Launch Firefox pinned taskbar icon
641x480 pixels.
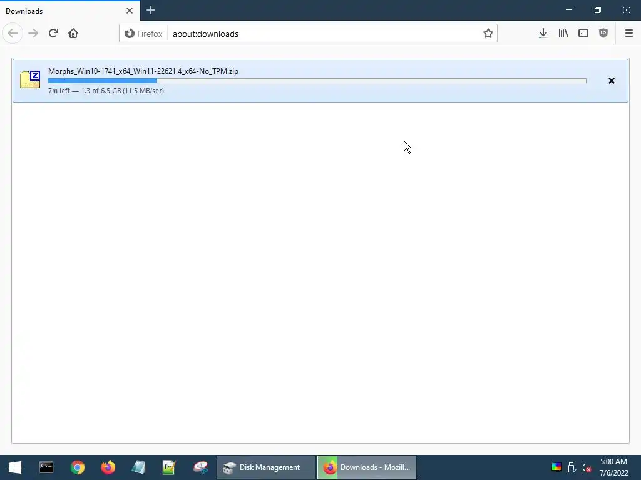tap(108, 467)
